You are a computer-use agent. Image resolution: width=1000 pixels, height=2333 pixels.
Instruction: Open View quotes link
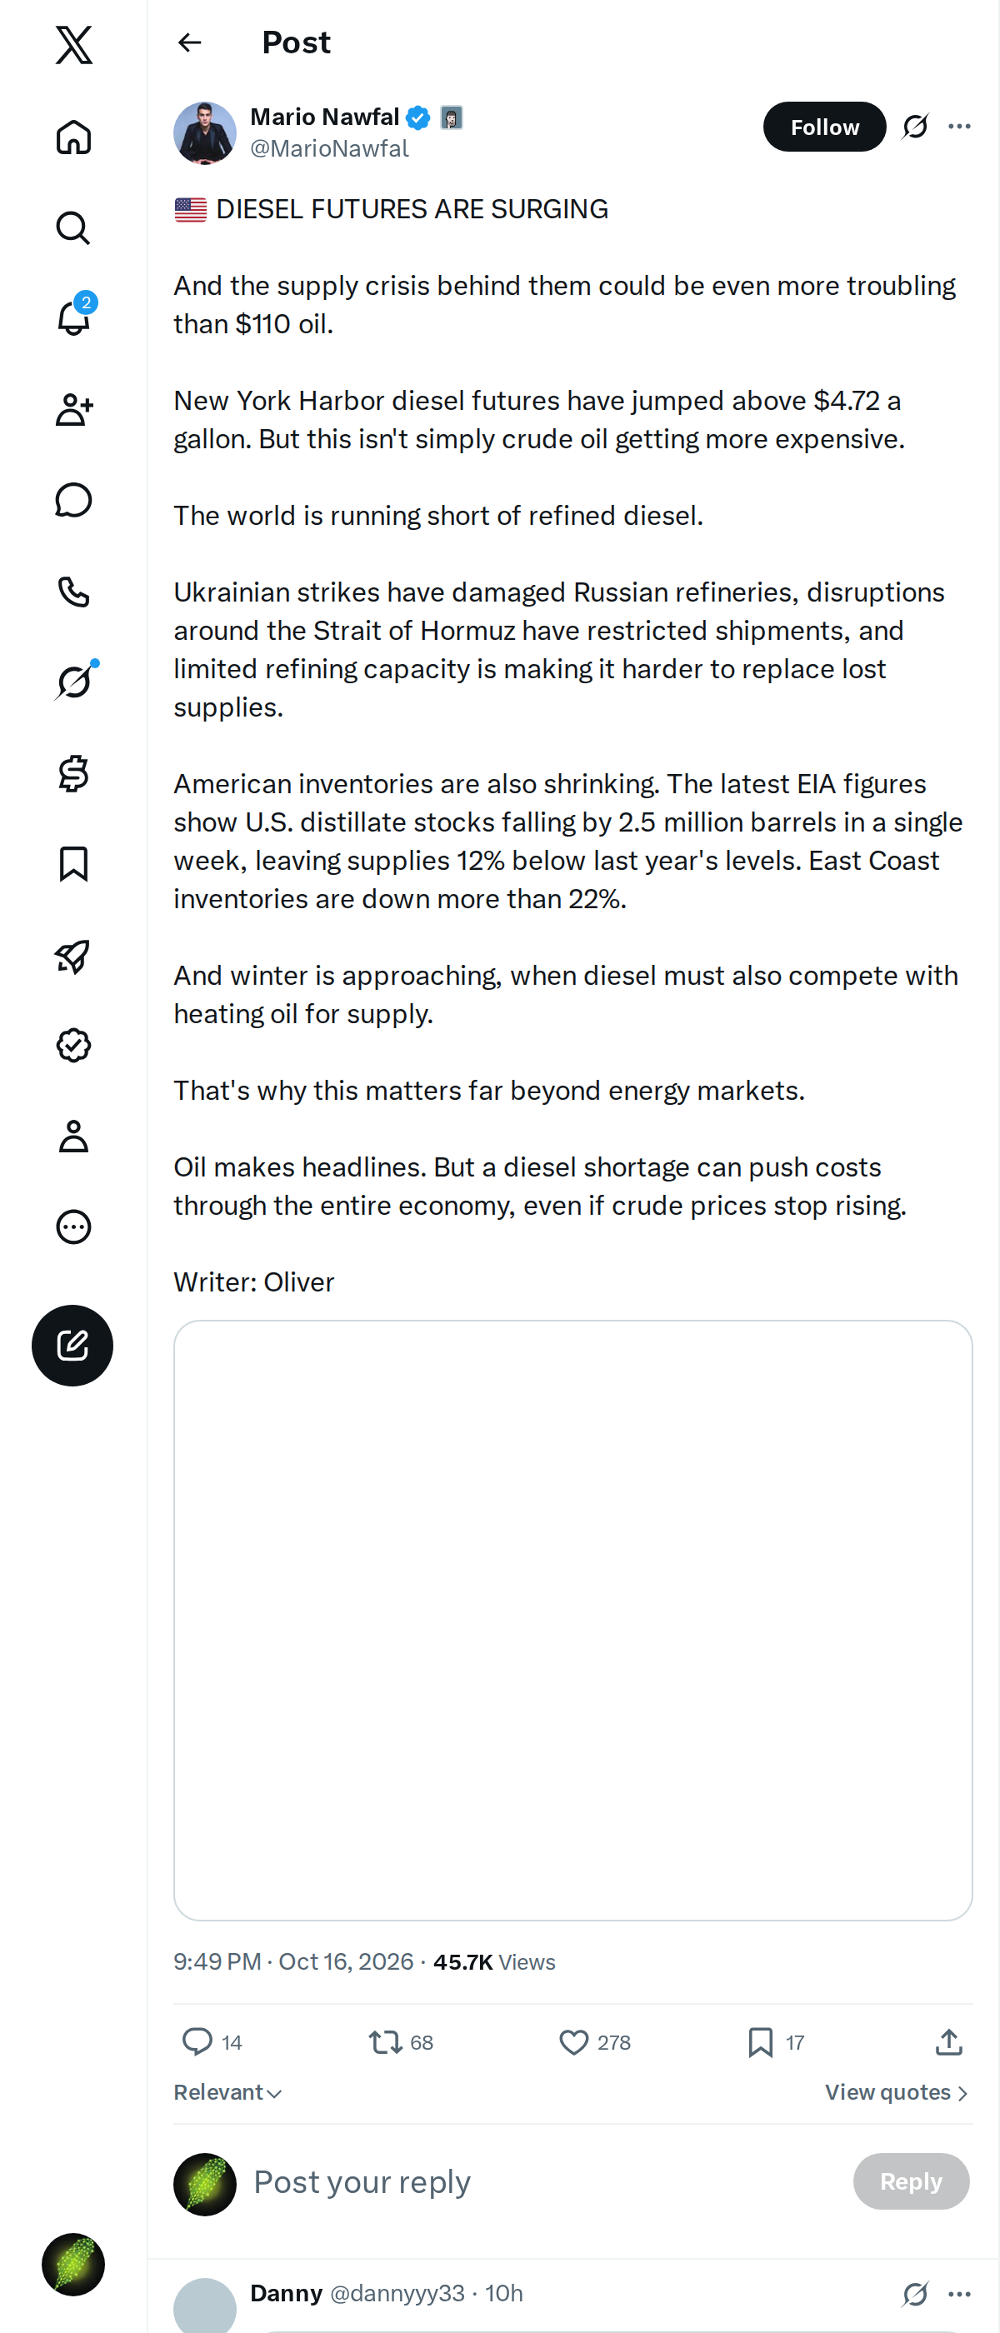pyautogui.click(x=896, y=2092)
